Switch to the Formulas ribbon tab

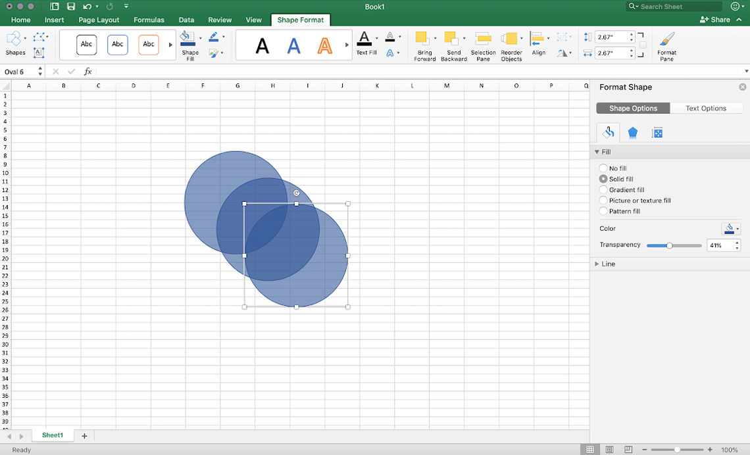[x=149, y=20]
